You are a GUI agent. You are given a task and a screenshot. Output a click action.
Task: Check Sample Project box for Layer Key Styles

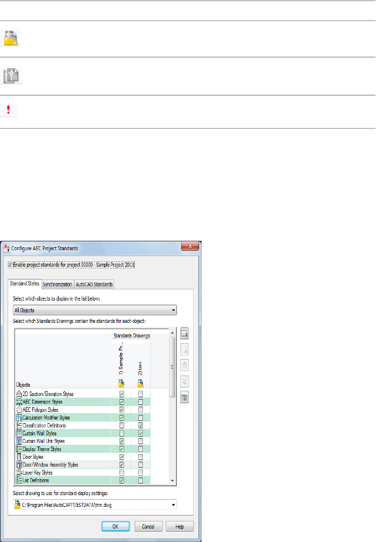(122, 472)
